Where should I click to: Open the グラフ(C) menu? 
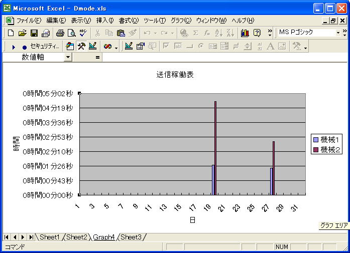[x=181, y=21]
